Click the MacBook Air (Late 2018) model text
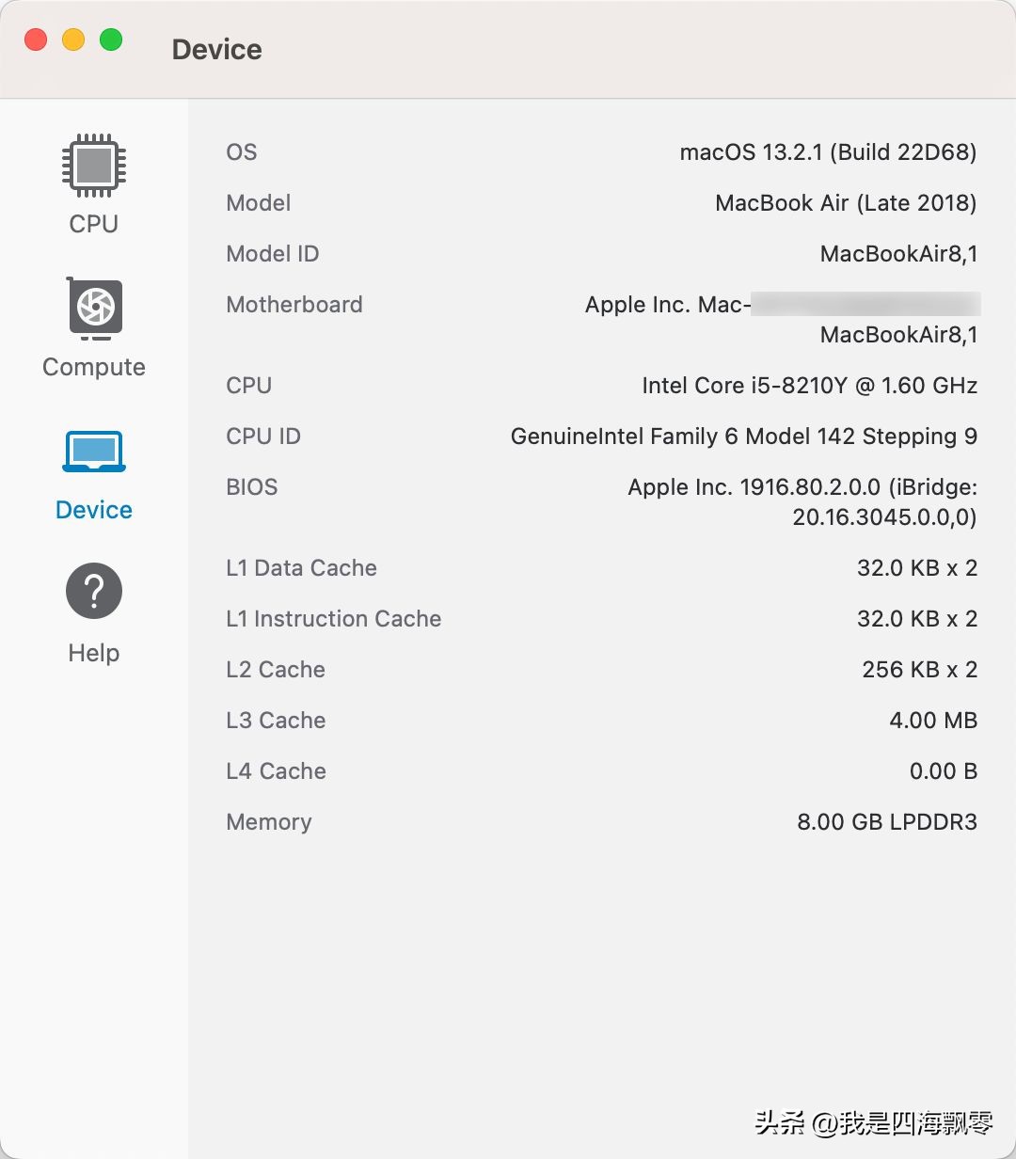 point(845,202)
